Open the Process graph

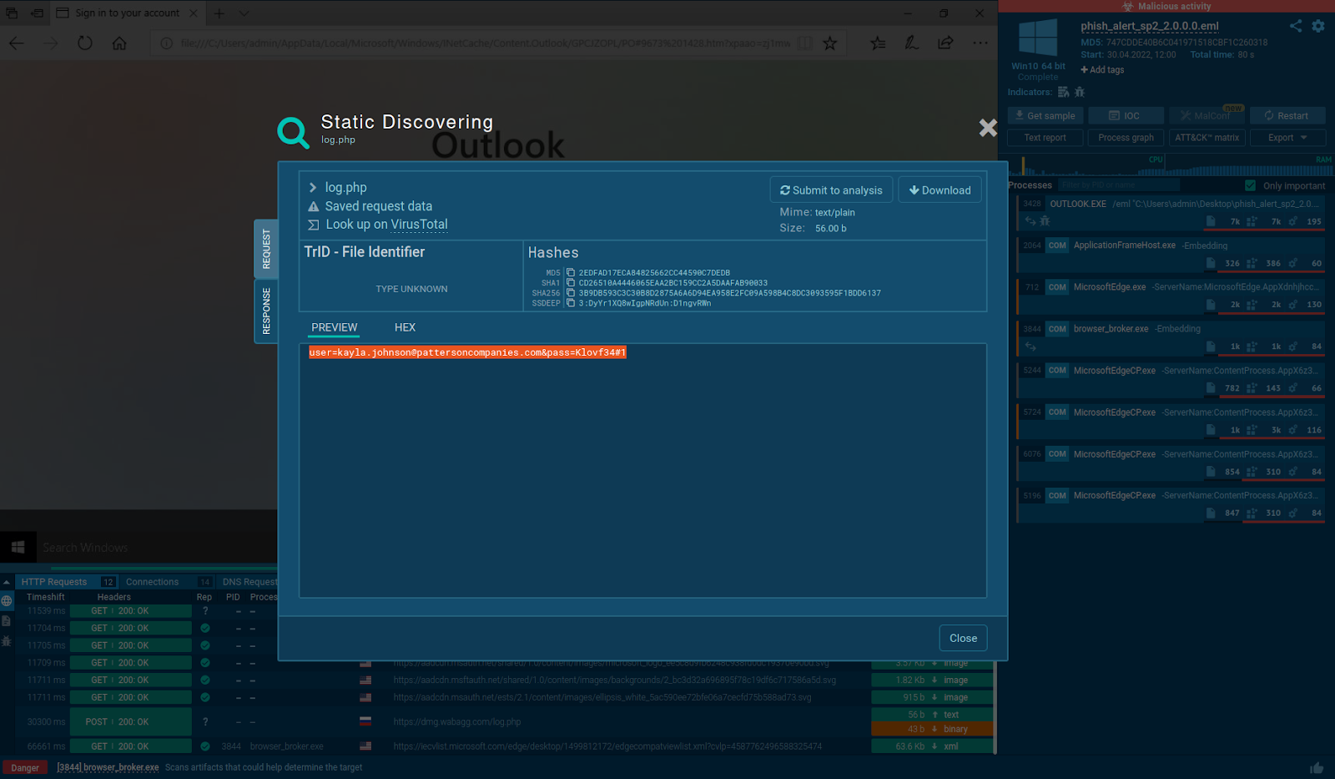[x=1126, y=138]
